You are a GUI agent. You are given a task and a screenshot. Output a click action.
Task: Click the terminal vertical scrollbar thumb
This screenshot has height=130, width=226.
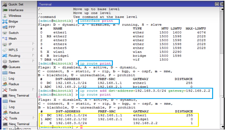click(222, 32)
